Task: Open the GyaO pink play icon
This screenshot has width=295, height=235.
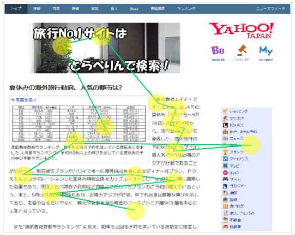Action: tap(225, 172)
